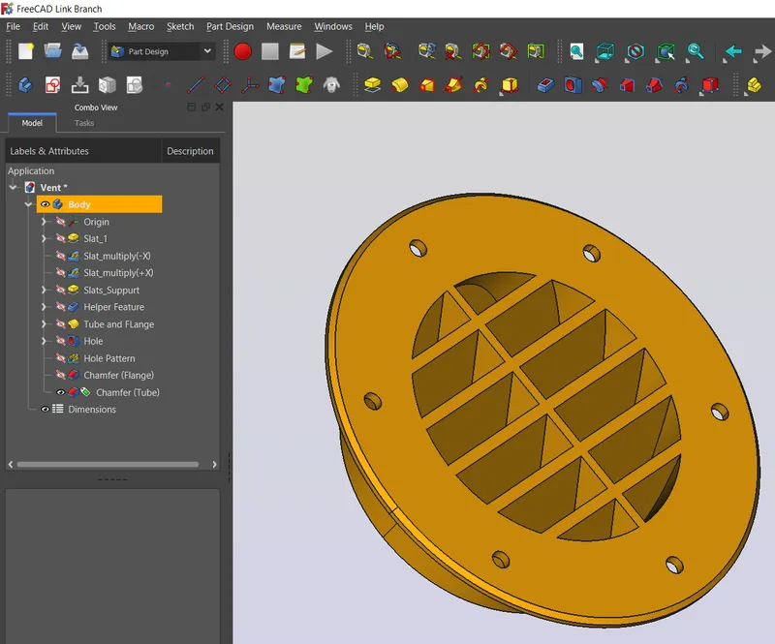Click the red macro record button
Screen dimensions: 775x644
(243, 51)
